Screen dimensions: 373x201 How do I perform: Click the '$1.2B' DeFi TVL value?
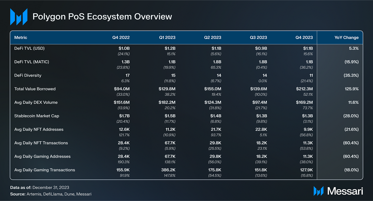[170, 48]
